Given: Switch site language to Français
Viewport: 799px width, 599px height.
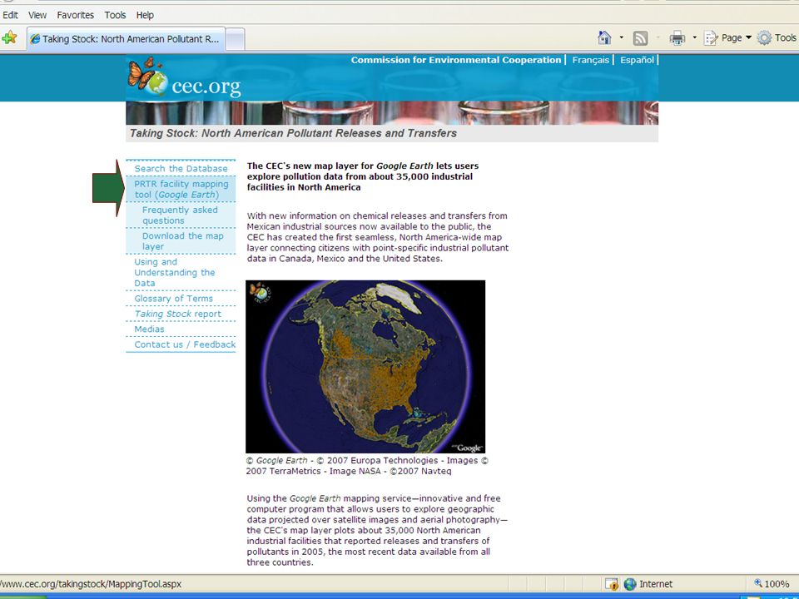Looking at the screenshot, I should pyautogui.click(x=591, y=60).
